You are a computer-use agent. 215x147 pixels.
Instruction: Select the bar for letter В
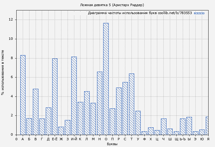click(x=36, y=112)
